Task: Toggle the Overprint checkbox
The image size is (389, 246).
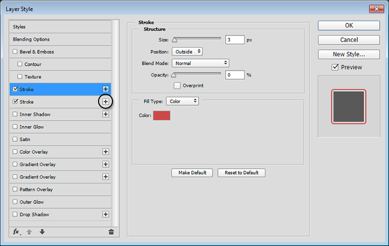Action: pos(177,85)
